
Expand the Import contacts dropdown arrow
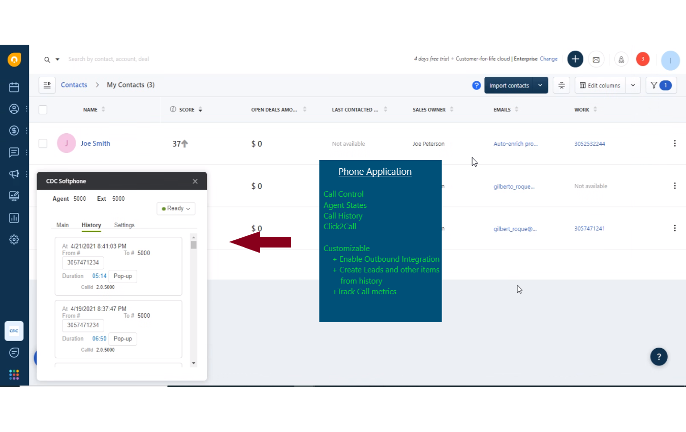[540, 85]
